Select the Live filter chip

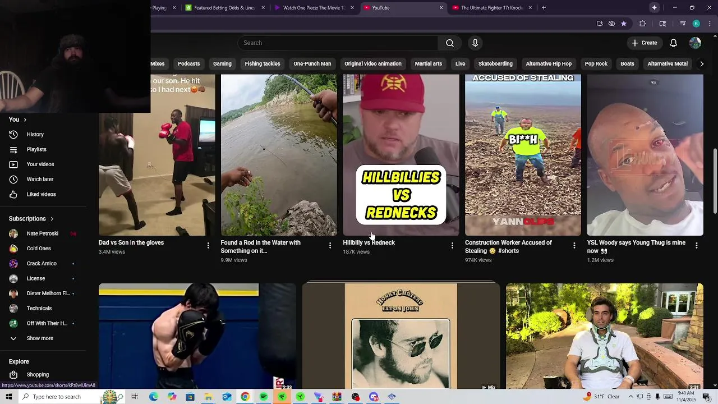pyautogui.click(x=460, y=64)
